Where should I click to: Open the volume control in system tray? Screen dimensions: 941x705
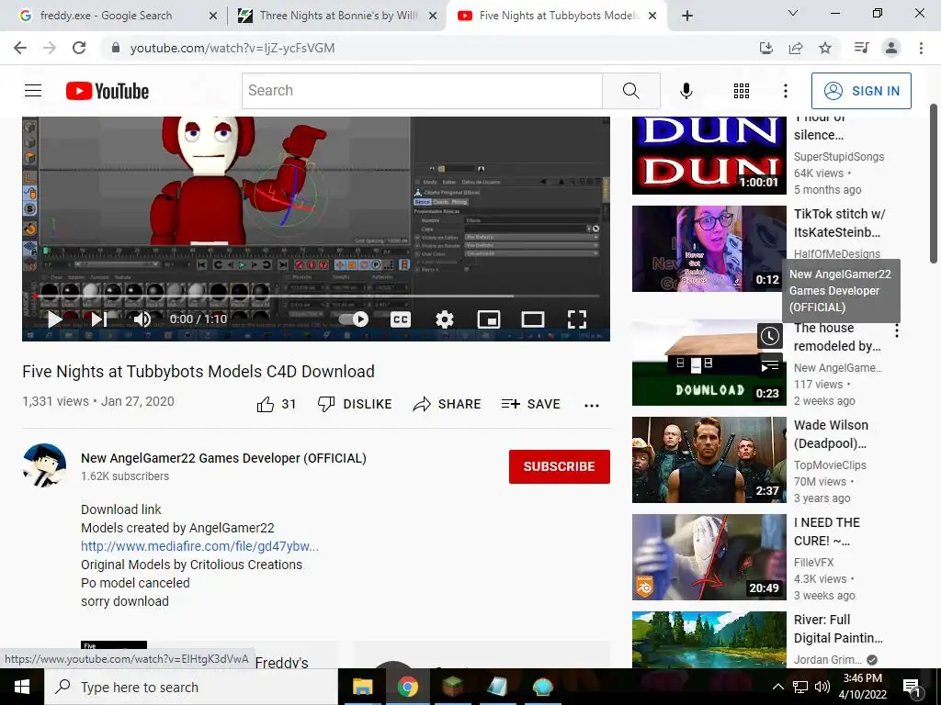point(822,687)
